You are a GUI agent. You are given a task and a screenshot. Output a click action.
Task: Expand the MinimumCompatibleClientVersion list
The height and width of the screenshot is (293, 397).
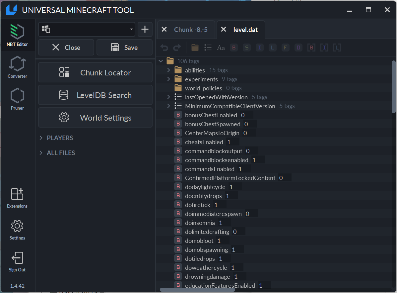(168, 106)
